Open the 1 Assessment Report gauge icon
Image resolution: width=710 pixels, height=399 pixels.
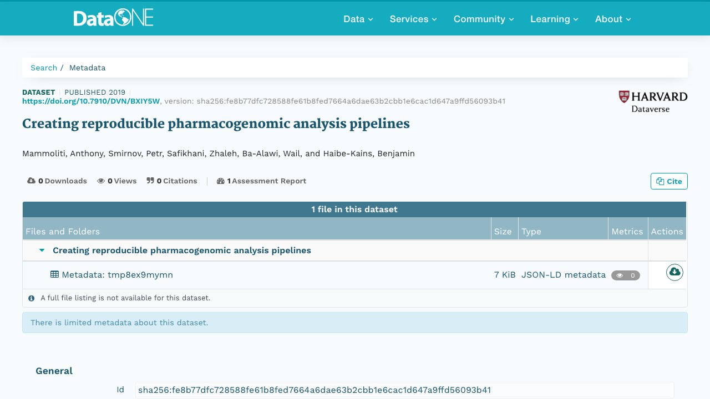220,181
